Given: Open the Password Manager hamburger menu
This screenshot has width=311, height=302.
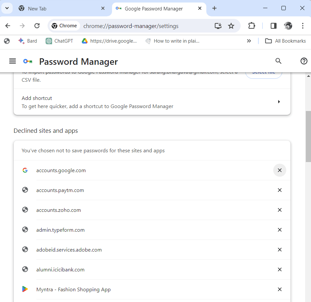Looking at the screenshot, I should (12, 61).
